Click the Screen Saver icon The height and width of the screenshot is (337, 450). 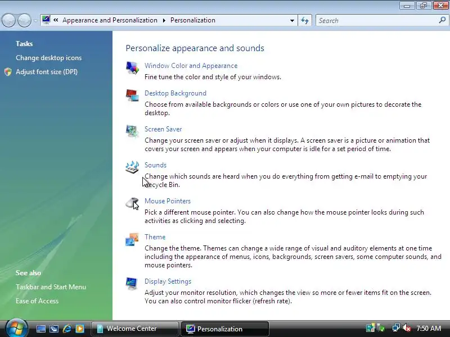(132, 131)
